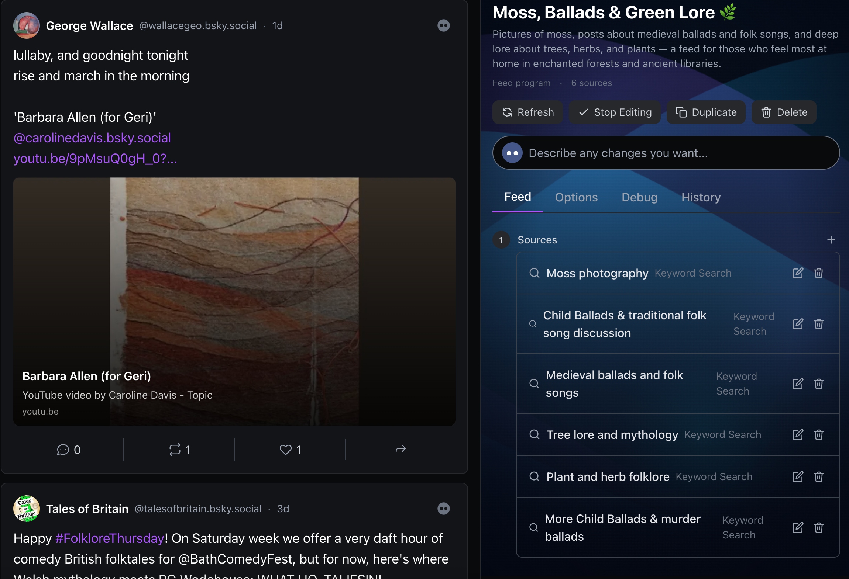Delete the Tree lore and mythology source
Image resolution: width=849 pixels, height=579 pixels.
coord(819,435)
